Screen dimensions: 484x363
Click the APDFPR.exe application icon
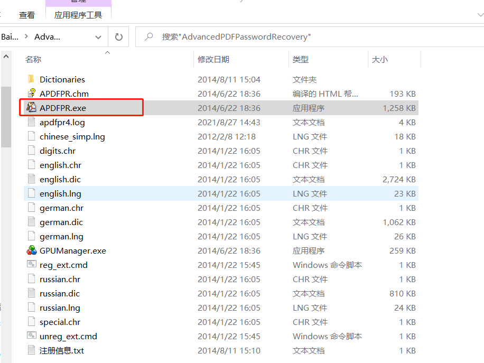[x=31, y=108]
